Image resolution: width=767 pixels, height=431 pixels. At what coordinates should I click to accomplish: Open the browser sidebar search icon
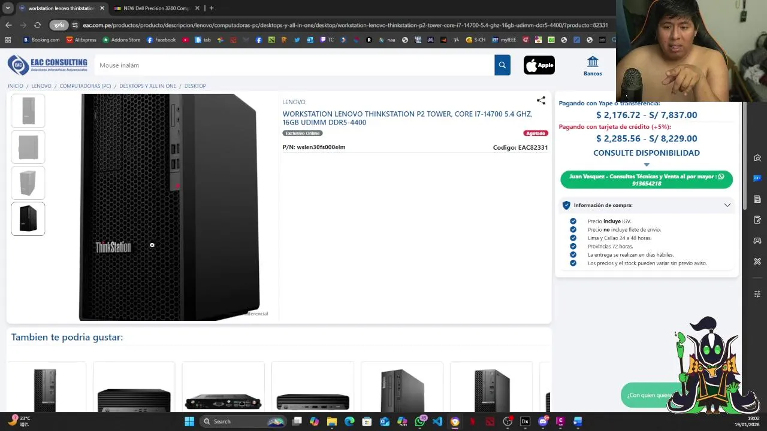pos(757,158)
